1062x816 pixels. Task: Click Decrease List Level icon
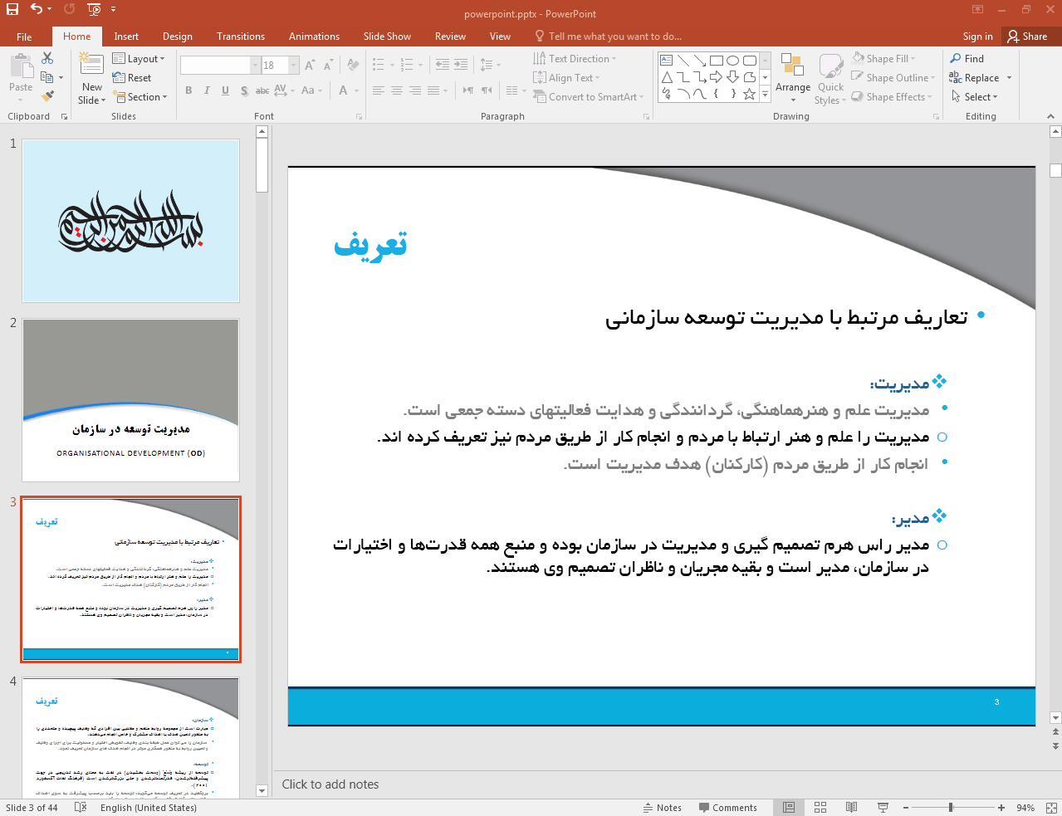(443, 65)
